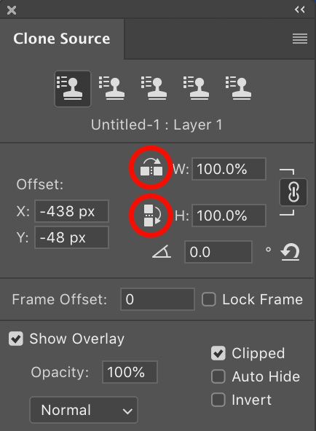This screenshot has height=431, width=316.
Task: Click the rotation angle input field
Action: coord(218,252)
